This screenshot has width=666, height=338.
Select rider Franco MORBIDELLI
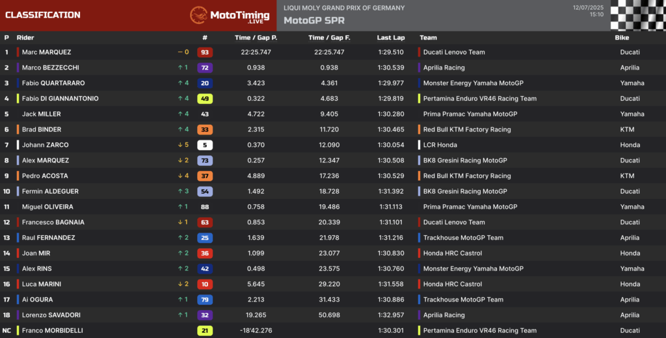(53, 330)
